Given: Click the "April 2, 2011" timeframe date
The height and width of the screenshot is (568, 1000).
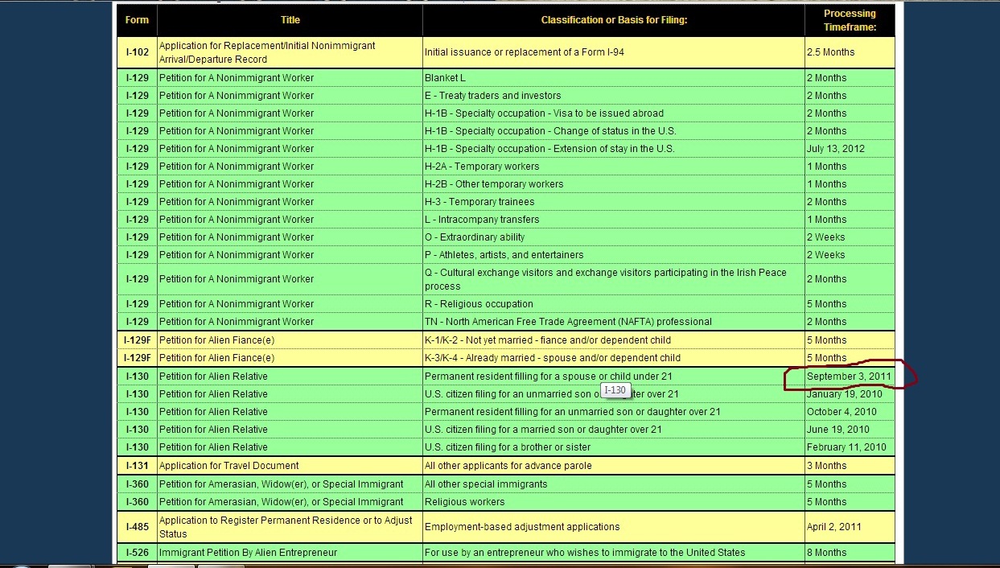Looking at the screenshot, I should pyautogui.click(x=834, y=527).
